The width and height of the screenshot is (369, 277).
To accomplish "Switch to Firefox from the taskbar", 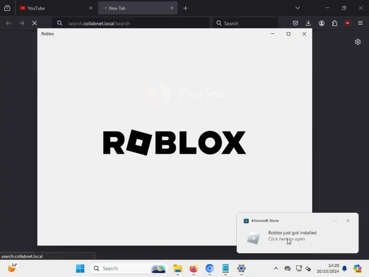I will pos(194,268).
